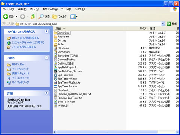The height and width of the screenshot is (135, 180).
Task: Click the green Back arrow icon
Action: [6, 16]
